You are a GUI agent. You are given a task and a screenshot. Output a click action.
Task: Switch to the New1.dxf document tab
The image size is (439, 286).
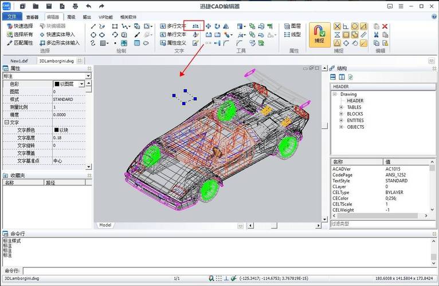pos(19,60)
